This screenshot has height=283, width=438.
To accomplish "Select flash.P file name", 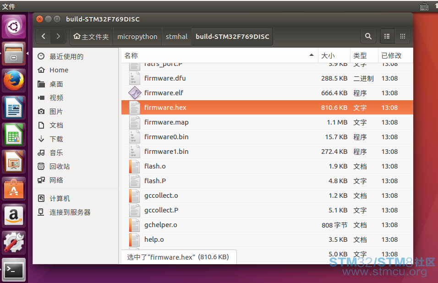I will coord(155,181).
